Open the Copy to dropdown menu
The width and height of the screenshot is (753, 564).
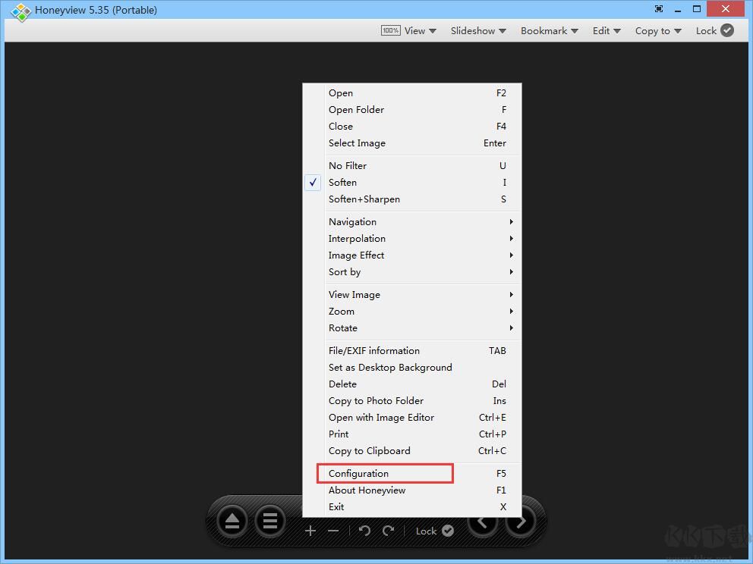658,30
